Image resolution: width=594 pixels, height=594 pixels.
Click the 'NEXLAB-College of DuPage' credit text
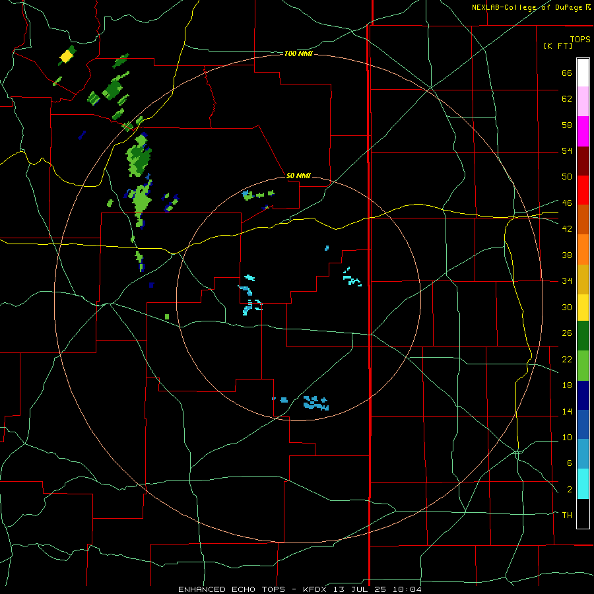click(x=528, y=7)
